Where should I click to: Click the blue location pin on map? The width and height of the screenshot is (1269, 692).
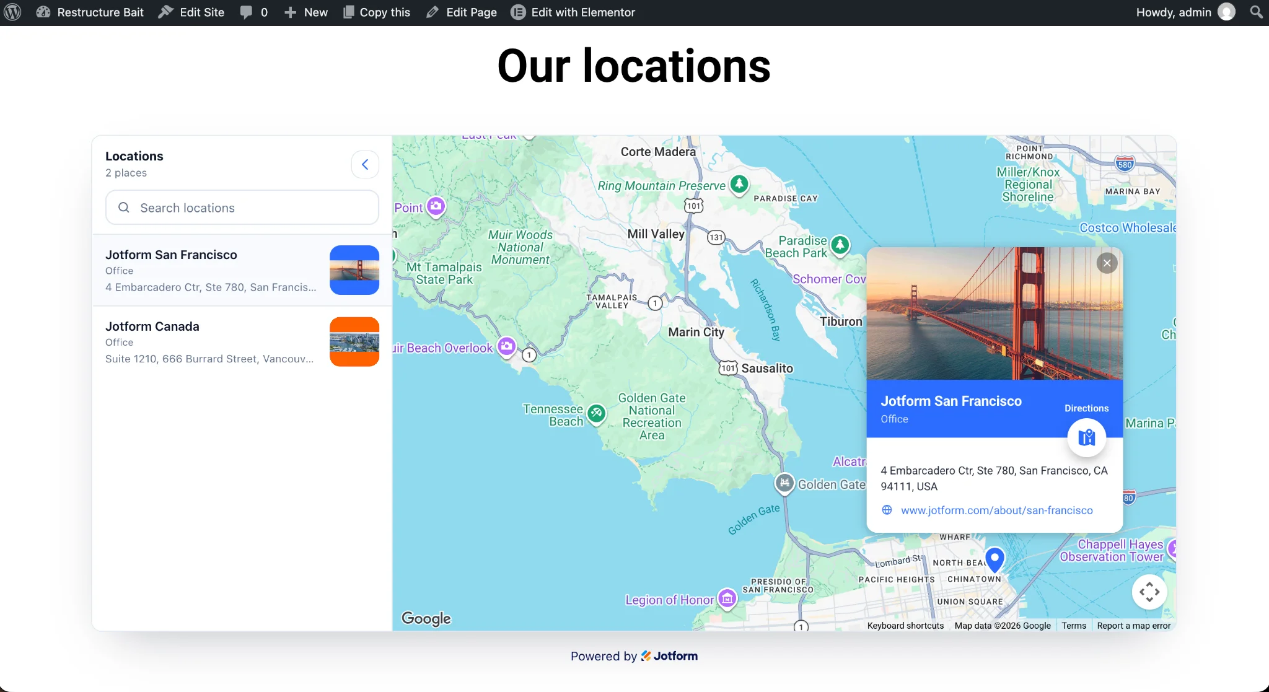(x=995, y=559)
